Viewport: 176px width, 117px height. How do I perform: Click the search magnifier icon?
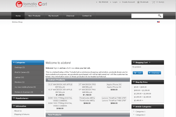coord(160,16)
